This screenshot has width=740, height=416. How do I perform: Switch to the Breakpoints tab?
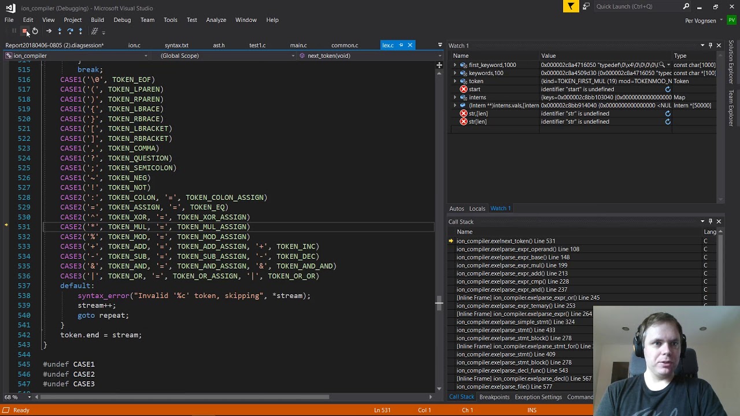pos(494,397)
